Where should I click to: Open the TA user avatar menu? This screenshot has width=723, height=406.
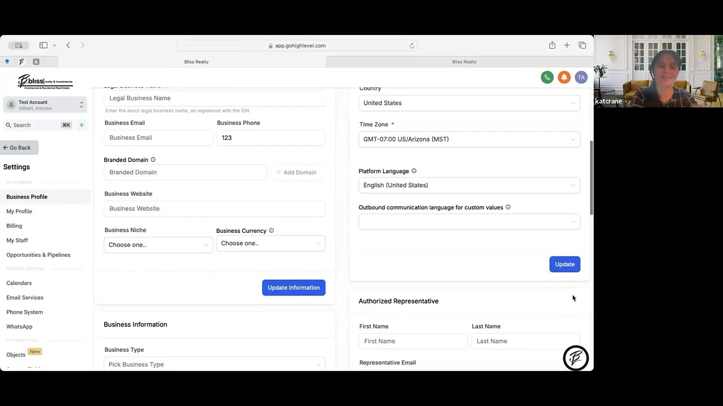[581, 77]
